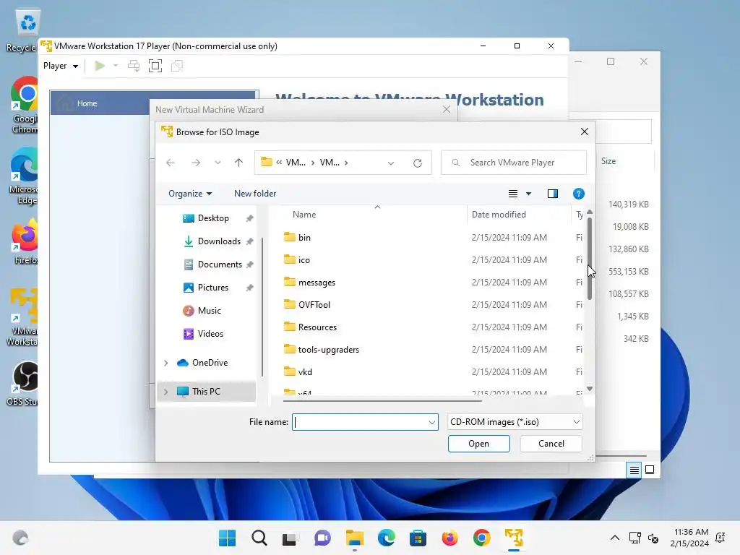The height and width of the screenshot is (555, 740).
Task: Select the ico folder
Action: [x=304, y=260]
